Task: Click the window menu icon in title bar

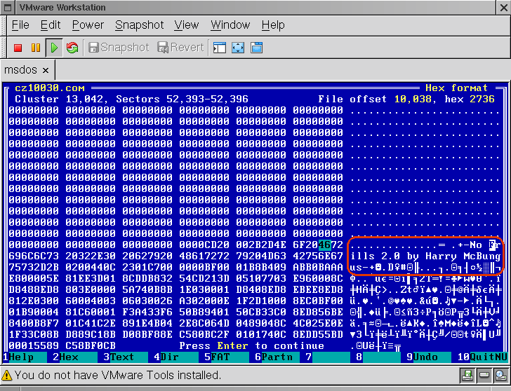Action: tap(8, 8)
